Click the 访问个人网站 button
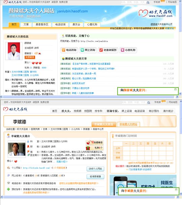The width and height of the screenshot is (182, 205). point(95,169)
